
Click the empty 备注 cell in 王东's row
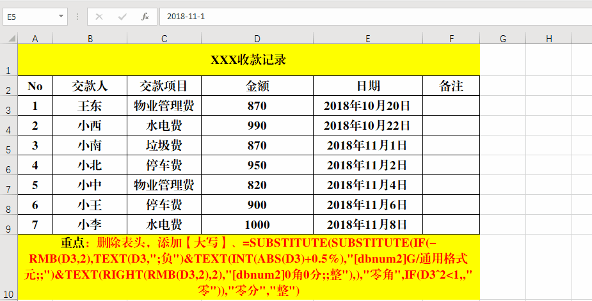(451, 105)
